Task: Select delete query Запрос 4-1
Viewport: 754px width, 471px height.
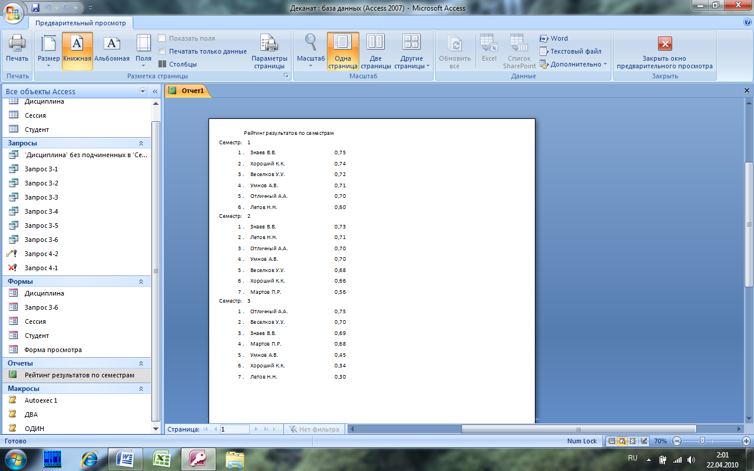Action: [77, 268]
